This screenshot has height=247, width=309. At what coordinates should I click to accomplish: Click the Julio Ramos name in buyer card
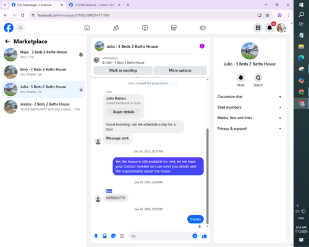click(x=116, y=98)
